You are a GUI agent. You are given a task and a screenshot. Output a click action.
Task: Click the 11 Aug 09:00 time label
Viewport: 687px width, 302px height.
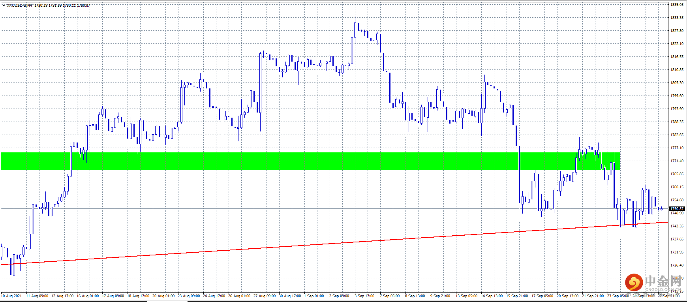click(x=37, y=296)
